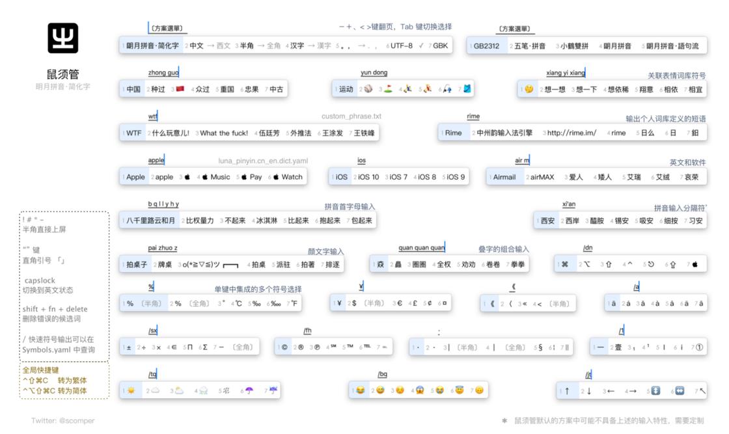Choose the Airmail candidate

tap(504, 177)
